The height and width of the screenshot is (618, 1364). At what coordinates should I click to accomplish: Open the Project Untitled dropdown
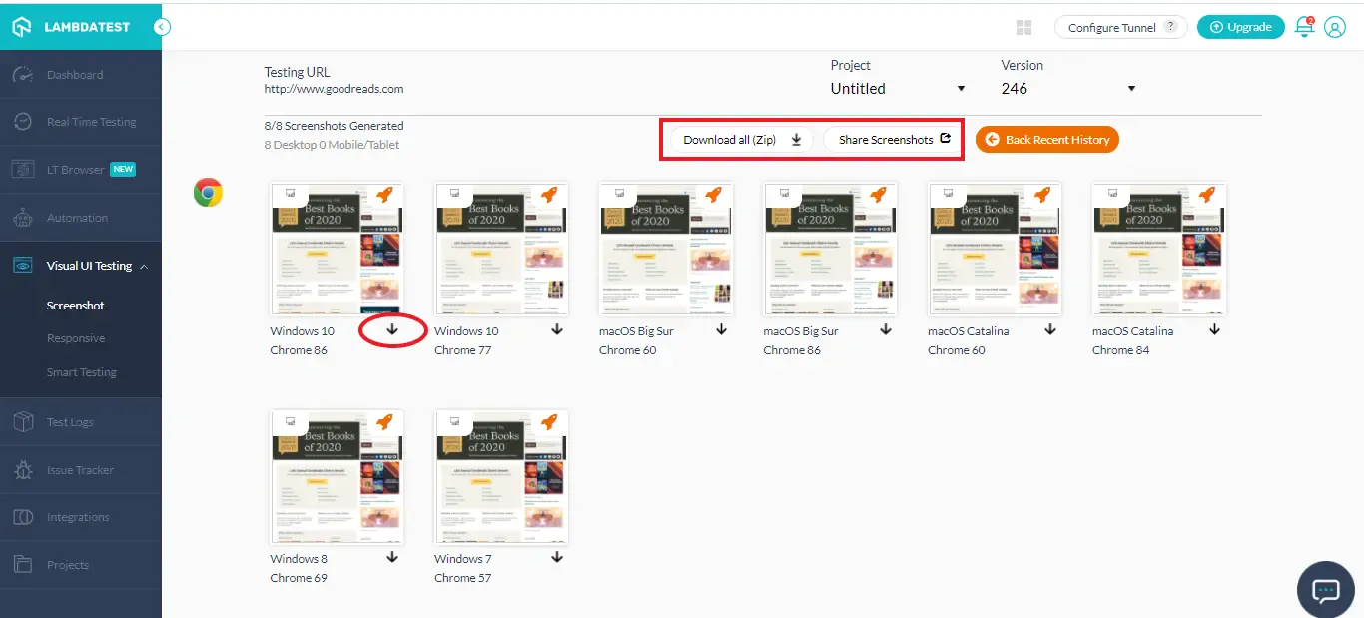click(899, 88)
